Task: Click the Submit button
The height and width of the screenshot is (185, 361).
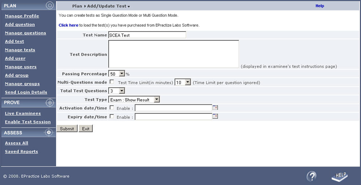Action: pos(67,129)
